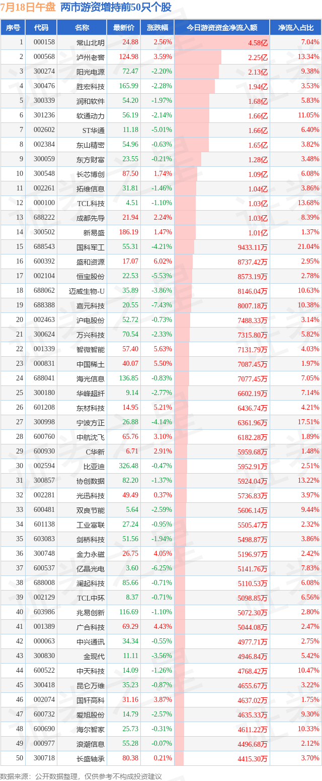This screenshot has width=322, height=781.
Task: Click change -5.53% for 恒宝股份
Action: (x=162, y=276)
